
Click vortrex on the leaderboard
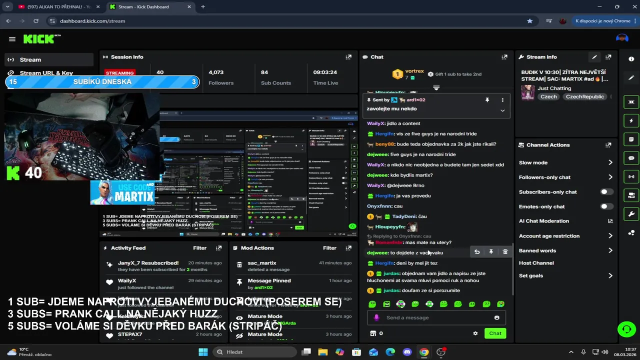click(414, 71)
